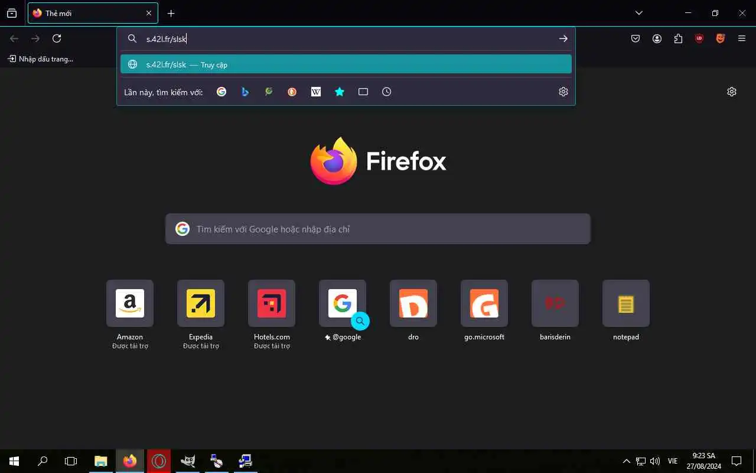This screenshot has width=756, height=473.
Task: Open the @google search shortcut
Action: (x=343, y=303)
